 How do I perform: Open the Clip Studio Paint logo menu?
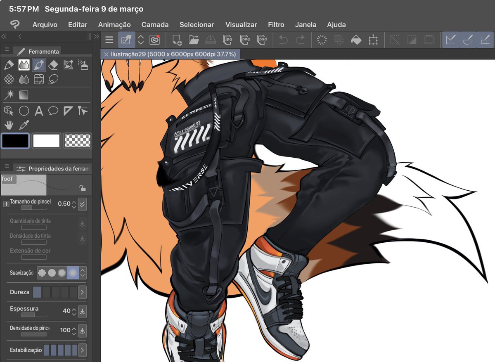click(x=15, y=24)
